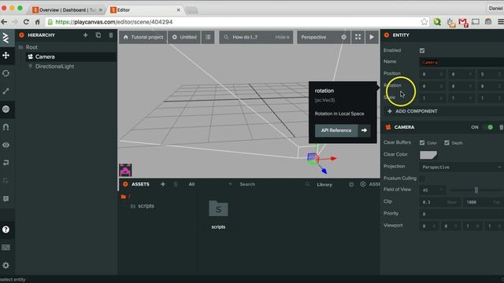This screenshot has width=504, height=283.
Task: Open the Untitled scene settings button
Action: [184, 37]
